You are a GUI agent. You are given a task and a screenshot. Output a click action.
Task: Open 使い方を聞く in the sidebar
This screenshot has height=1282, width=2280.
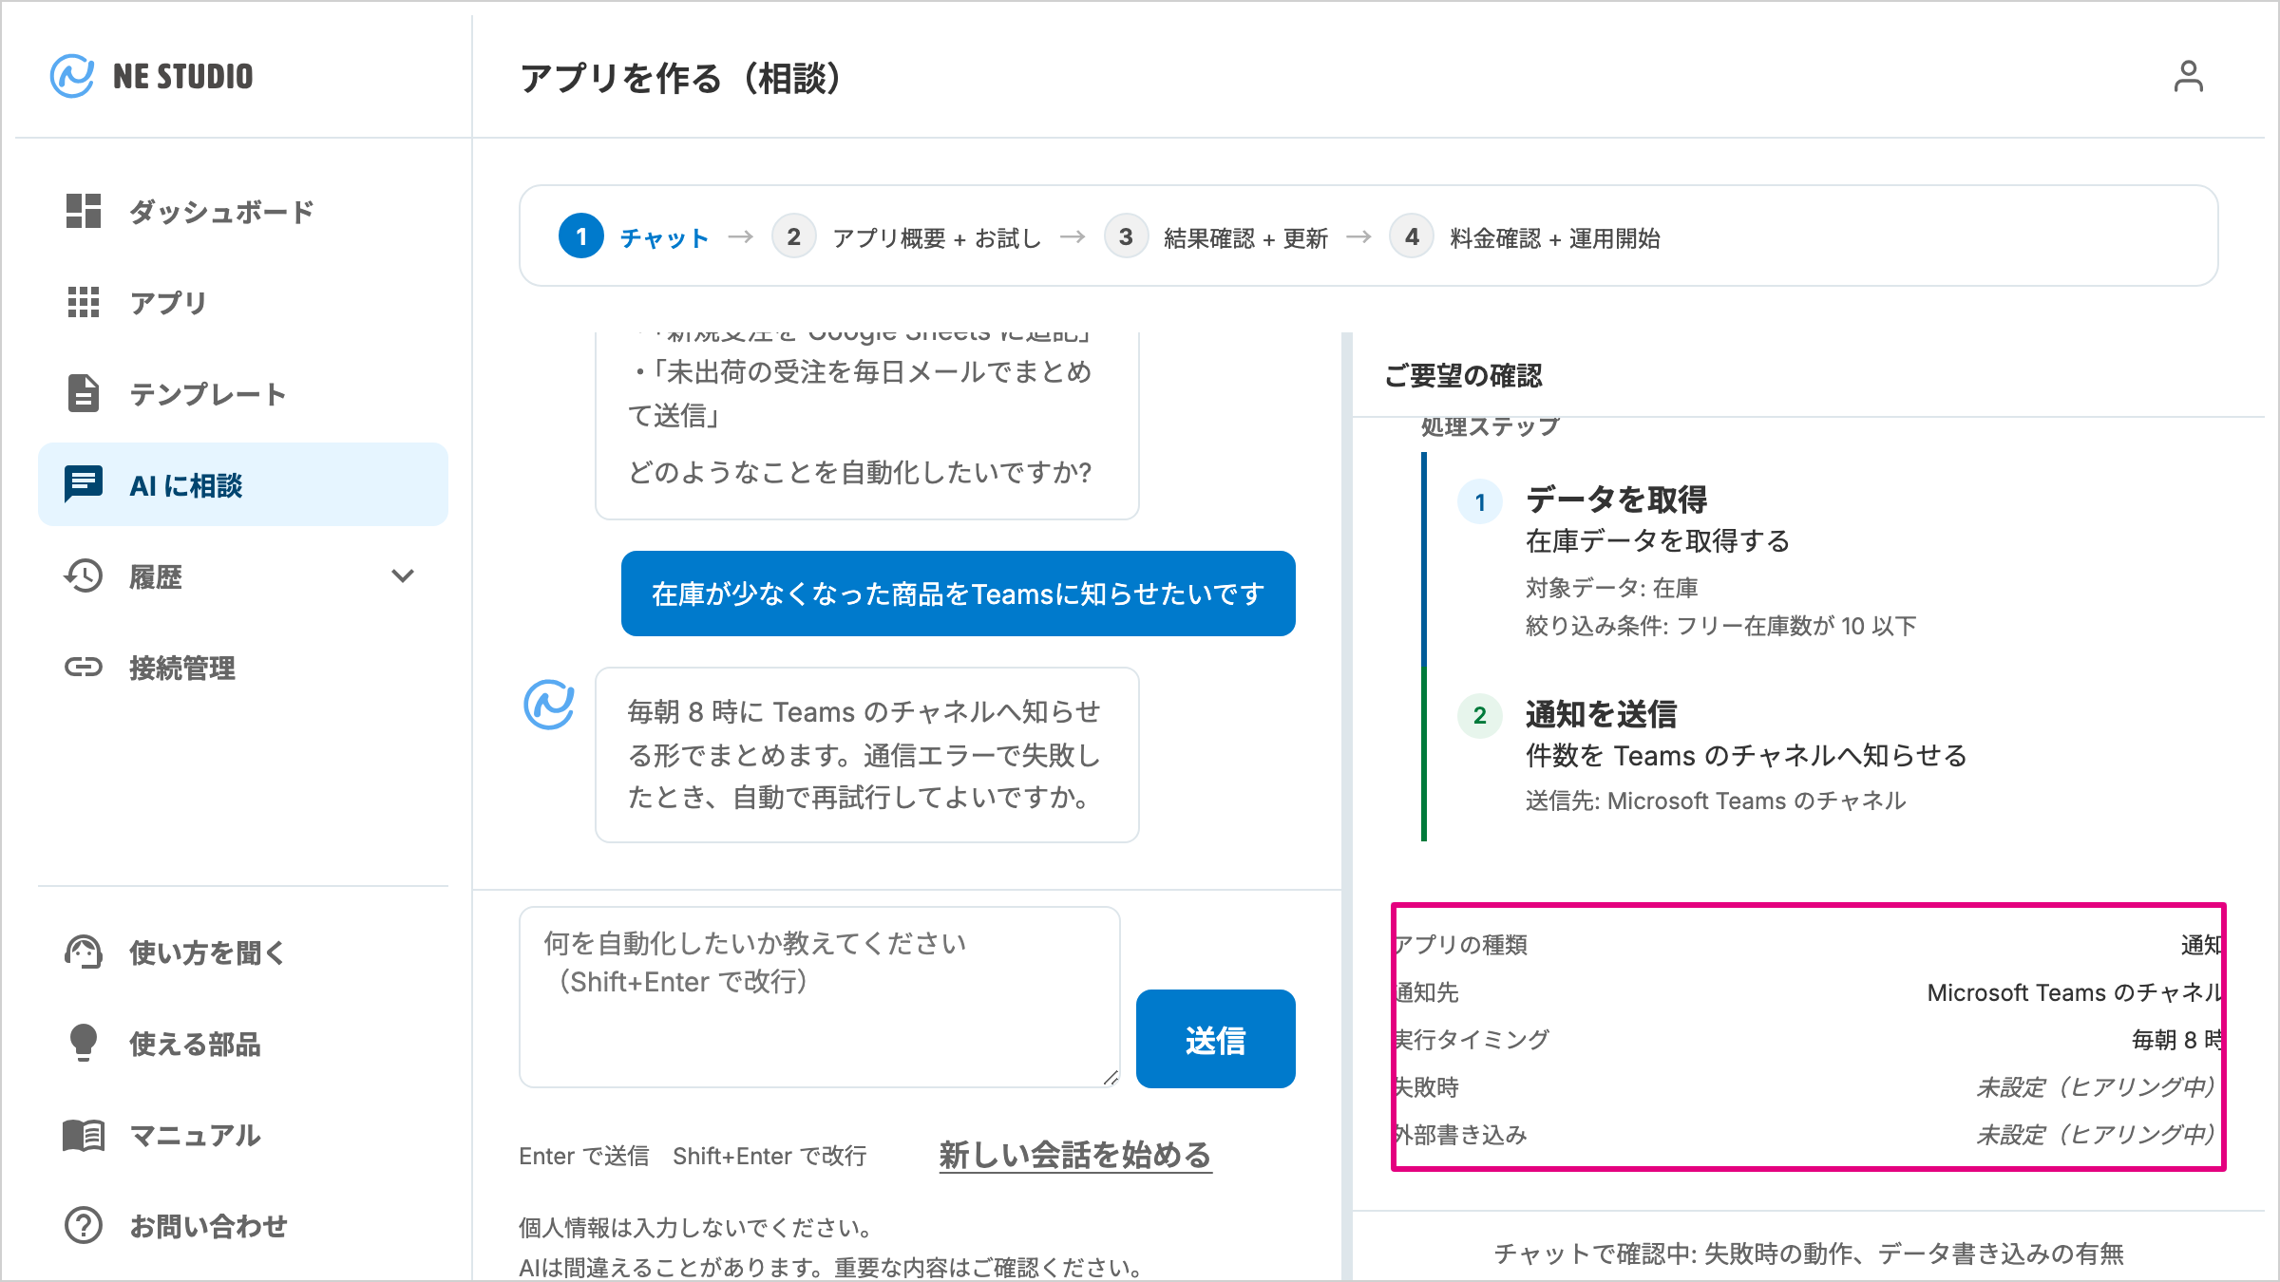click(x=243, y=952)
